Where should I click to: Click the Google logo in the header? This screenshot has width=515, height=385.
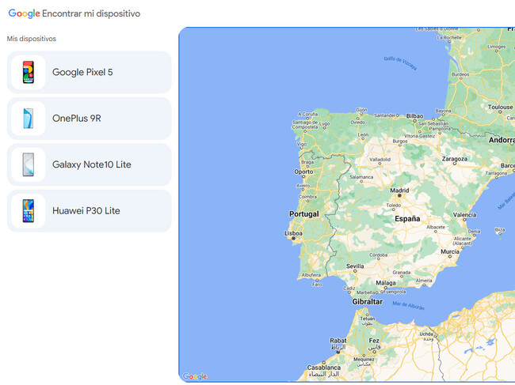tap(24, 13)
